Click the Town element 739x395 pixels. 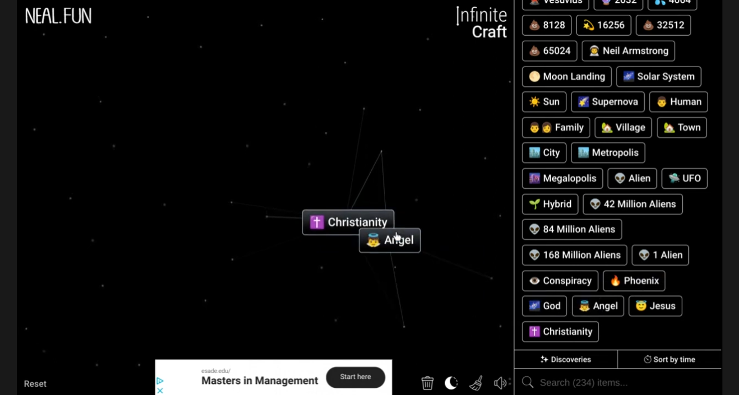coord(682,128)
